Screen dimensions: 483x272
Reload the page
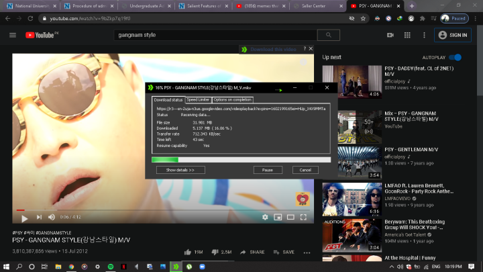click(x=30, y=19)
